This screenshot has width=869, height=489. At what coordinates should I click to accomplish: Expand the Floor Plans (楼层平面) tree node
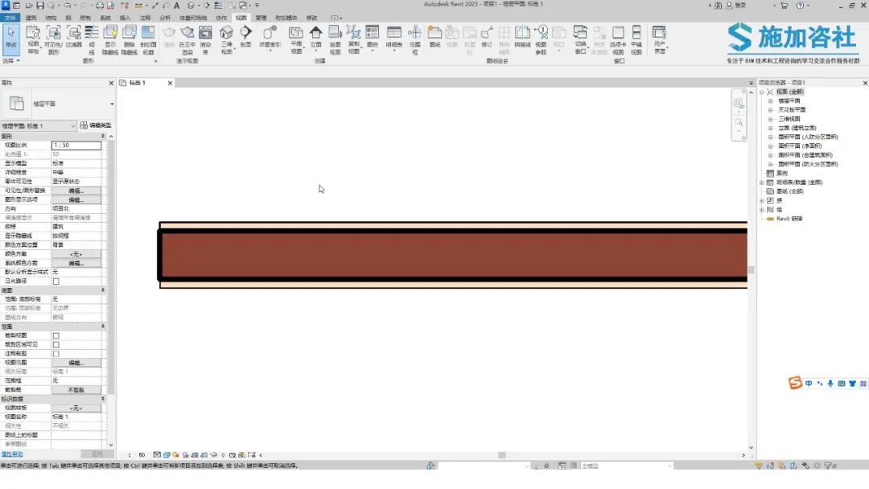[770, 101]
